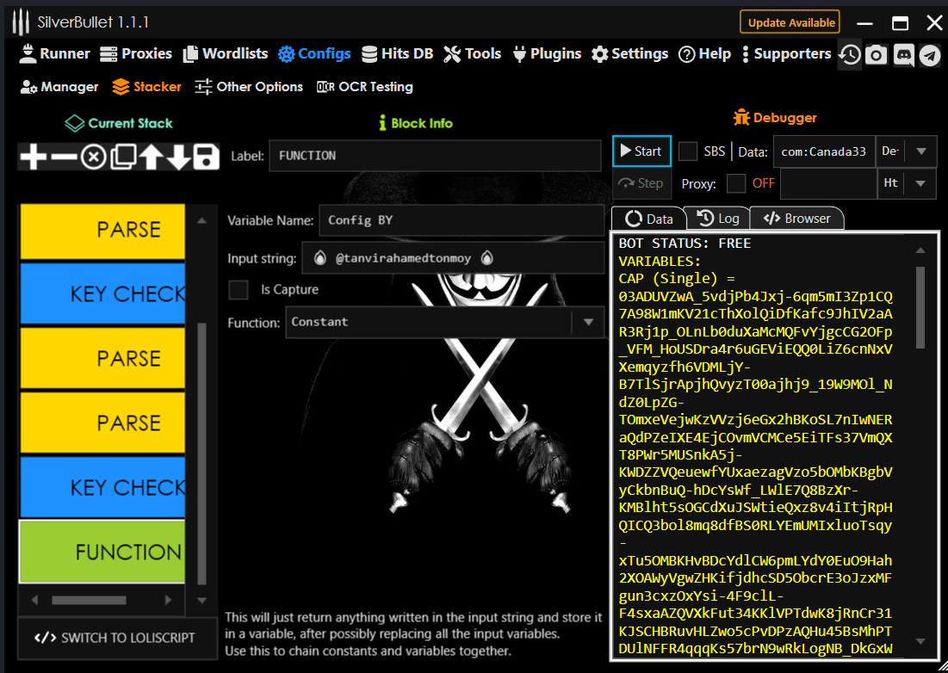Toggle the Is Capture checkbox

click(x=239, y=289)
